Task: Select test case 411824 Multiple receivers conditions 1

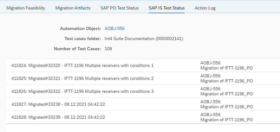Action: click(82, 65)
